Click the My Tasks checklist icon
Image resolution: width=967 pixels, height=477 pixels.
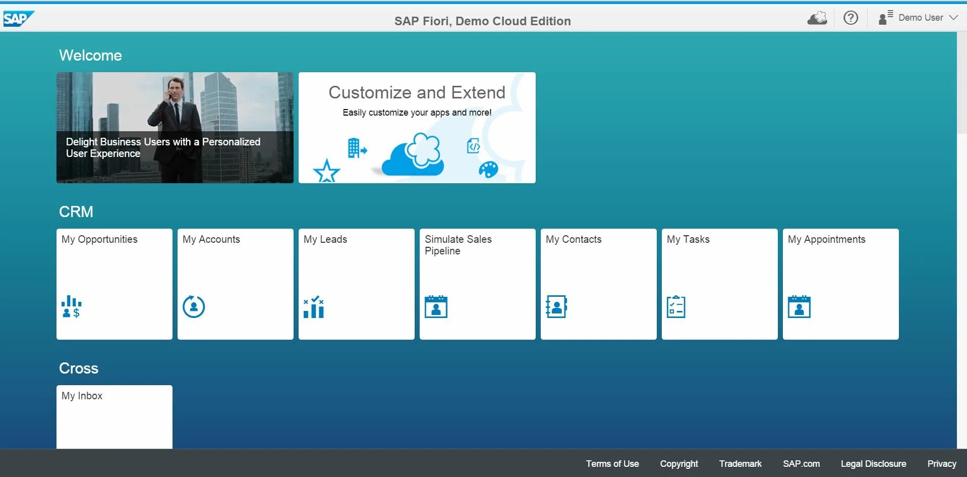(x=676, y=306)
